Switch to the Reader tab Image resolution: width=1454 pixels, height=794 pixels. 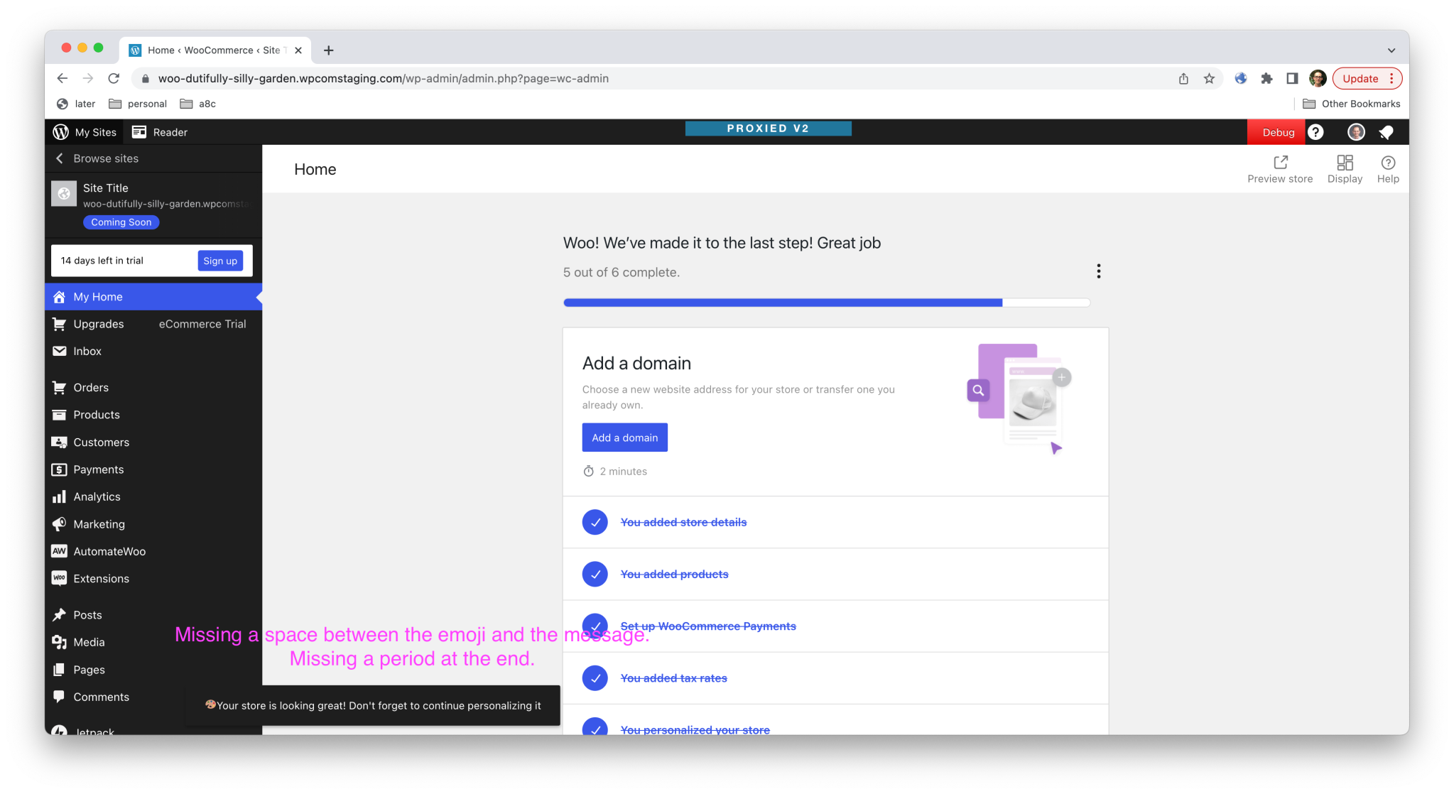[159, 132]
